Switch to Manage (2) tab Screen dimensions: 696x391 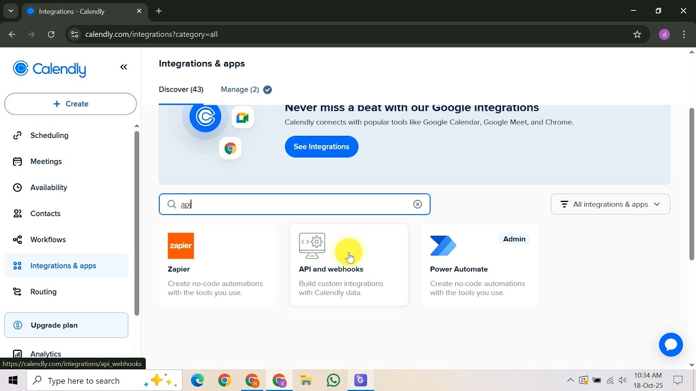coord(240,90)
